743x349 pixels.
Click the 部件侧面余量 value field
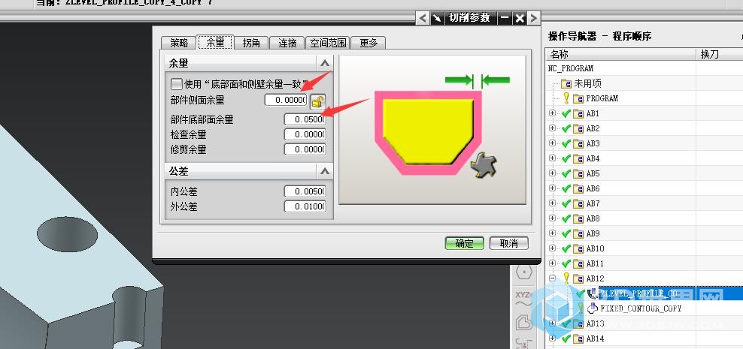286,101
